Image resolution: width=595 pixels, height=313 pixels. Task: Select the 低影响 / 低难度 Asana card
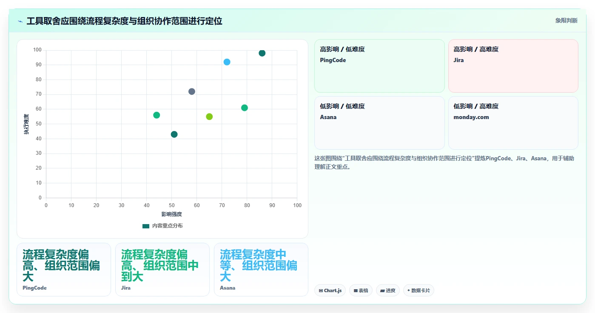click(x=379, y=123)
